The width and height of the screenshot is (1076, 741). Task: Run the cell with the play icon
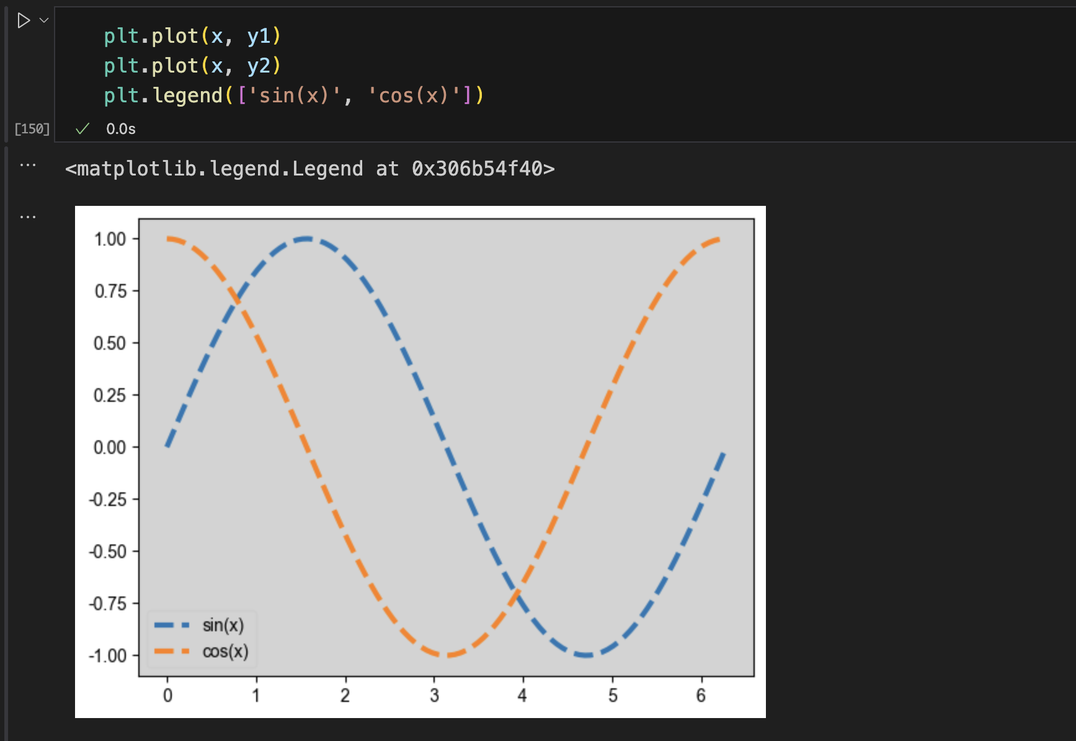(x=24, y=20)
